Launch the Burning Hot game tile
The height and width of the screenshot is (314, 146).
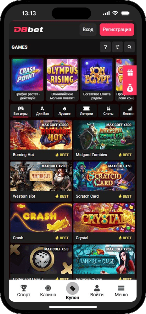(x=41, y=140)
